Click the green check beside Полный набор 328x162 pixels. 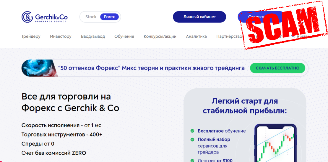click(192, 140)
